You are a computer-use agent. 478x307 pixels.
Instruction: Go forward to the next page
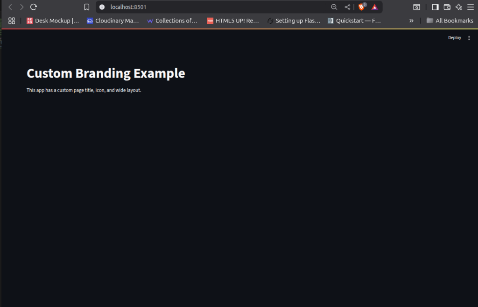[x=21, y=7]
